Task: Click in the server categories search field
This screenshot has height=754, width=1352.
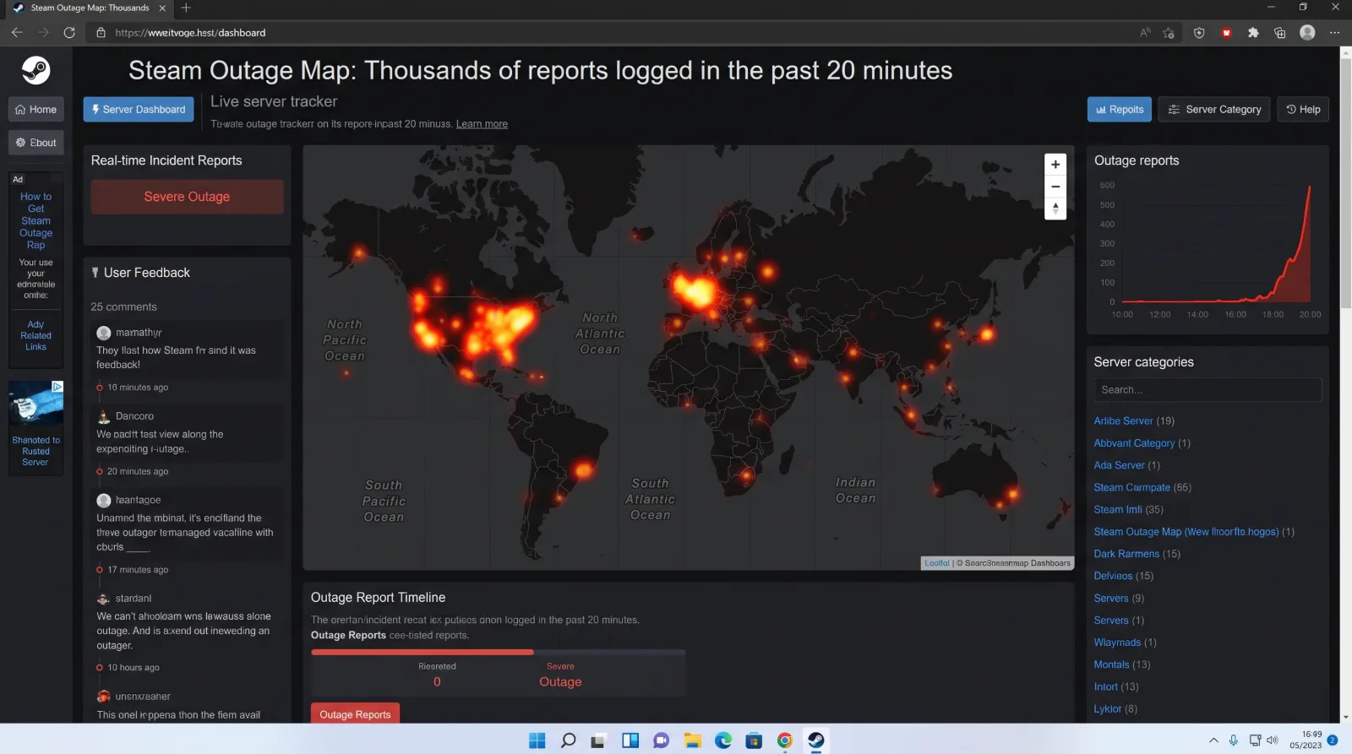Action: click(1208, 390)
